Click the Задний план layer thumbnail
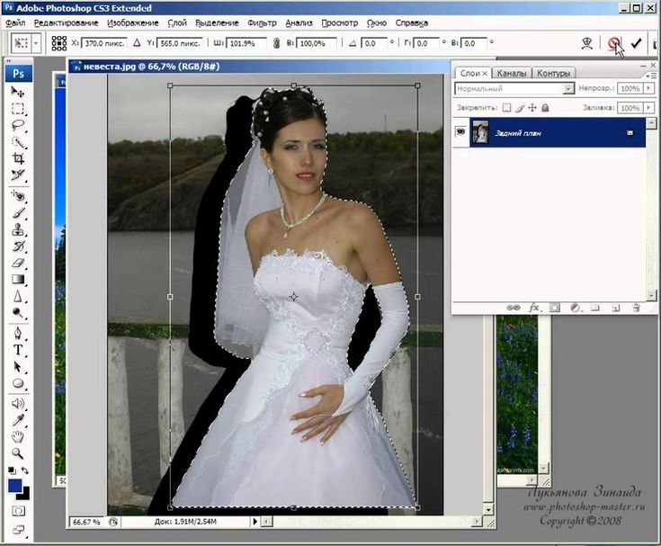 coord(480,132)
